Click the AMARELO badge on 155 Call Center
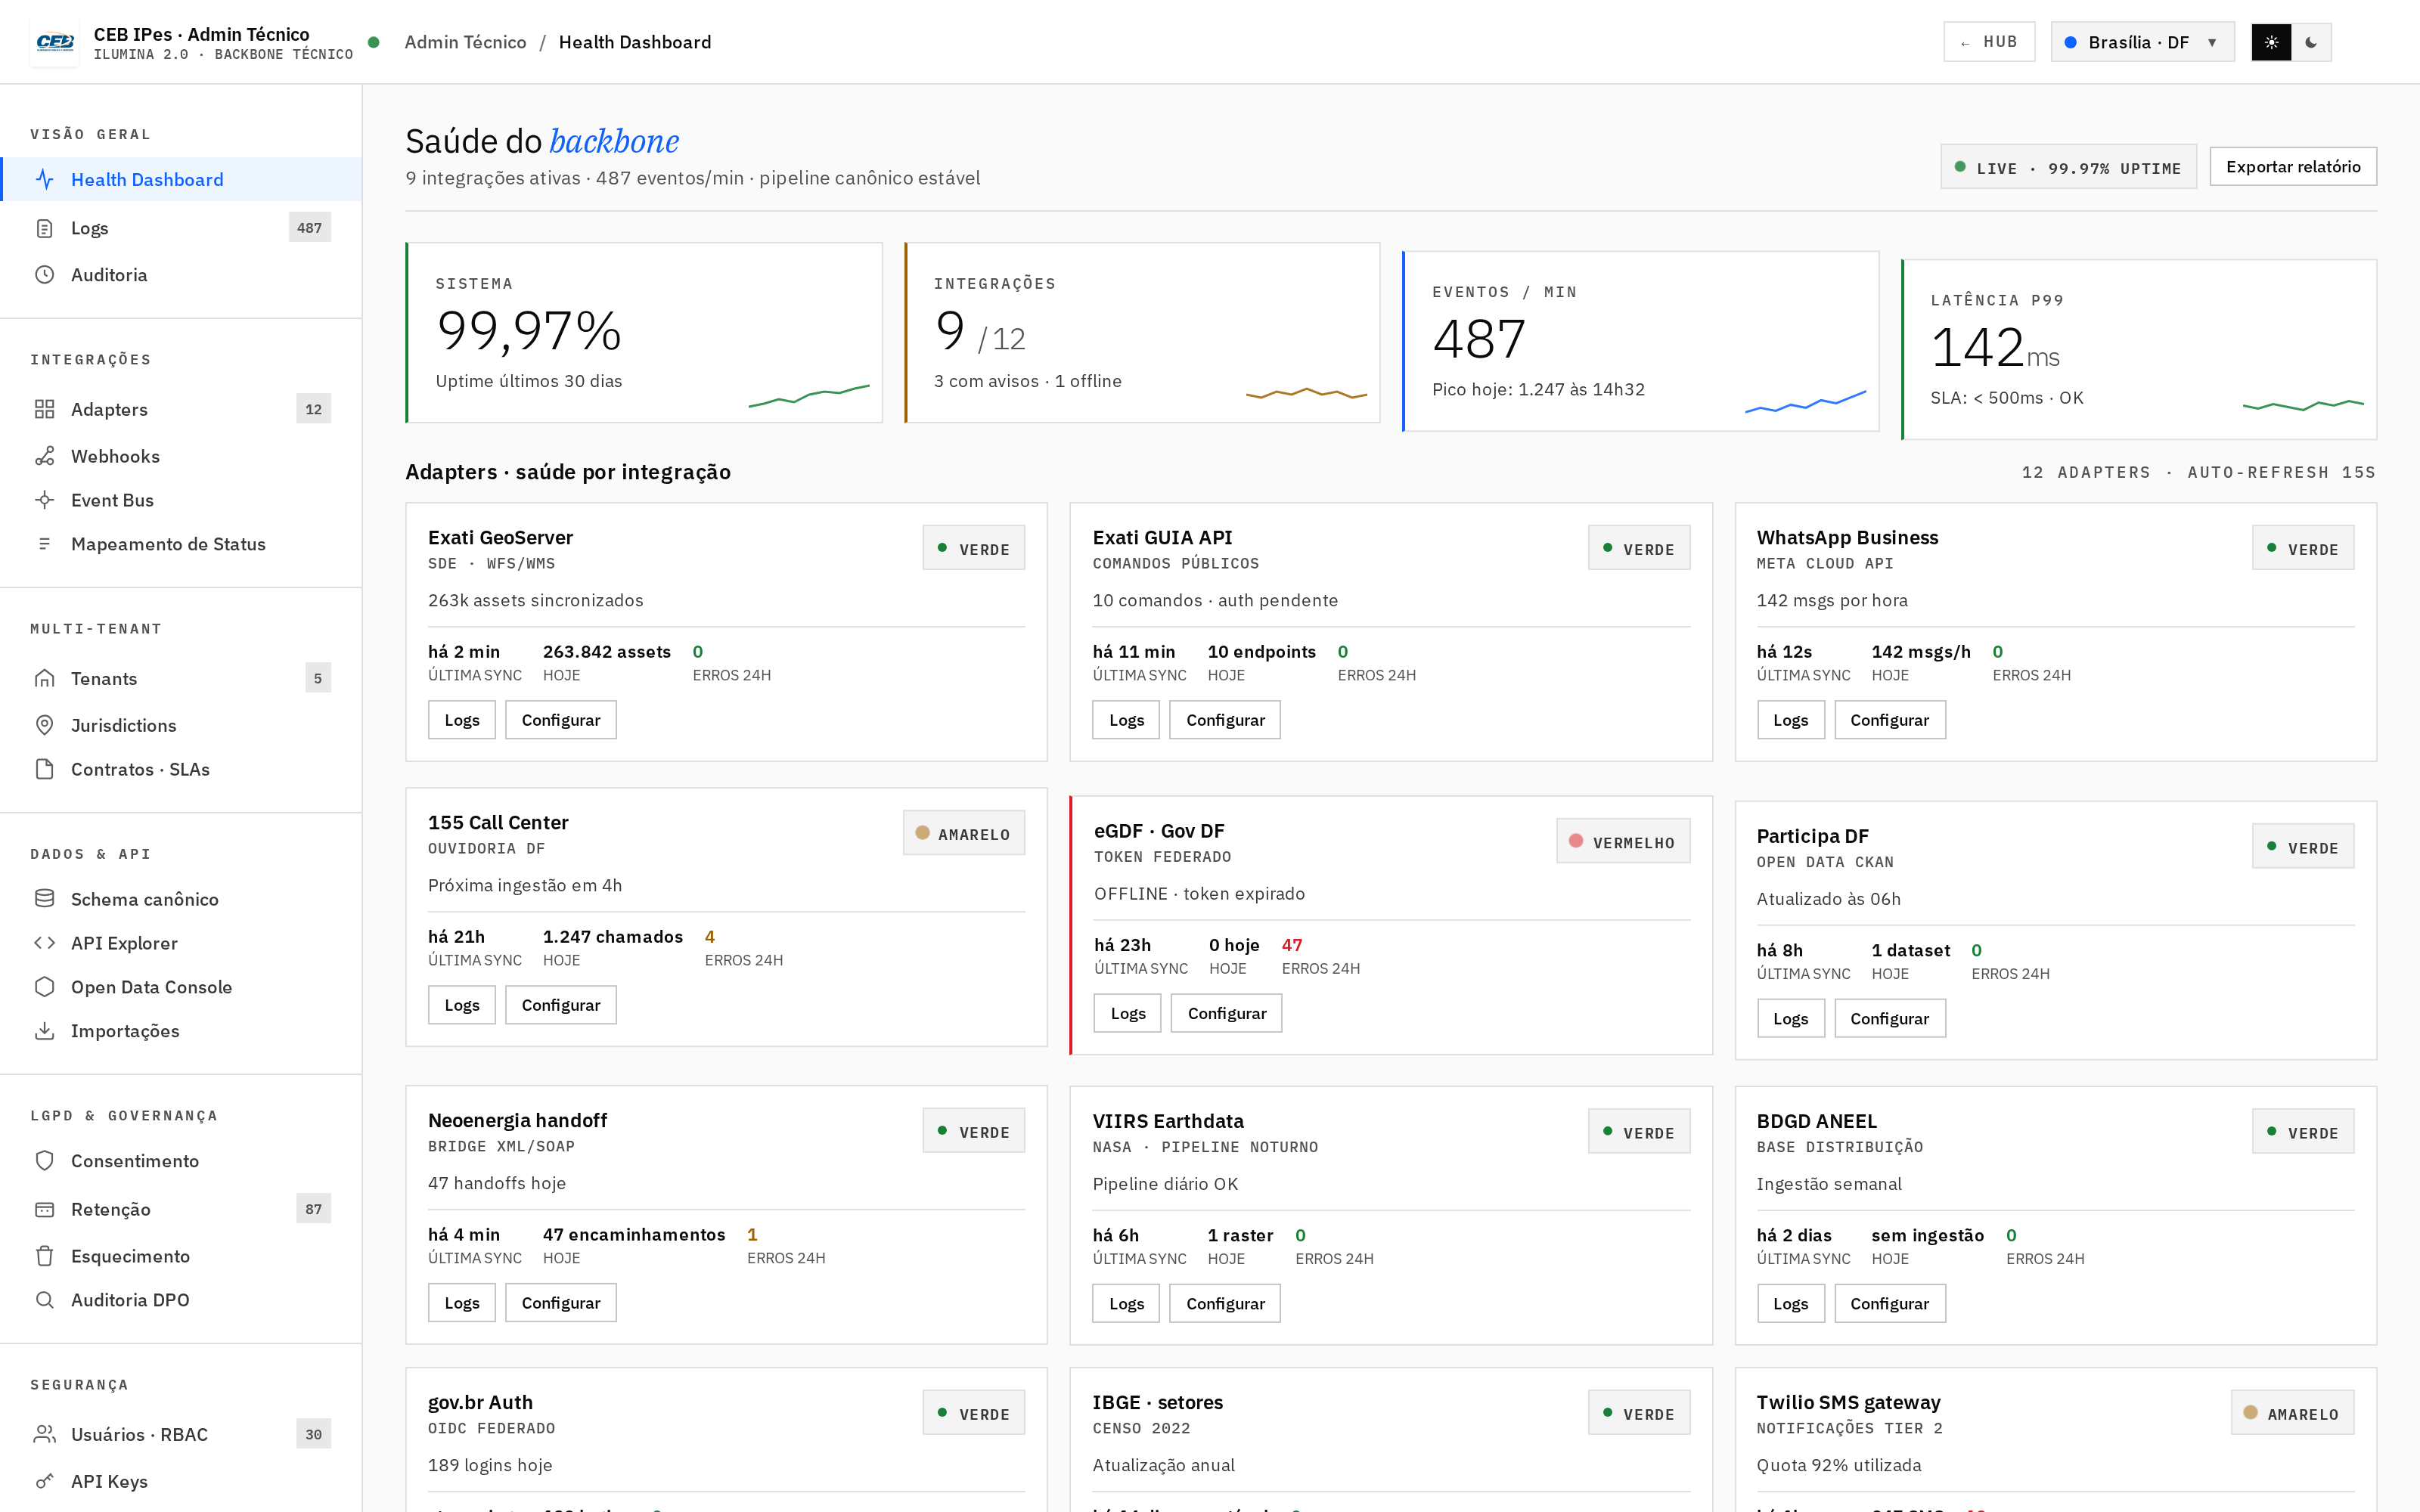Screen dimensions: 2420x1512 (x=964, y=833)
